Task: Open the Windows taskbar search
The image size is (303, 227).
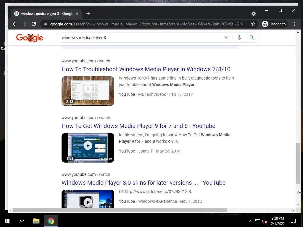Action: (x=21, y=221)
